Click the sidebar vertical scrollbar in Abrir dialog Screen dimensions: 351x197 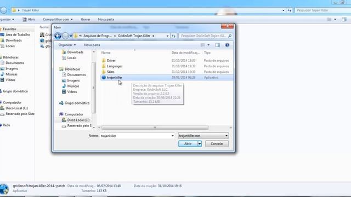pos(94,88)
